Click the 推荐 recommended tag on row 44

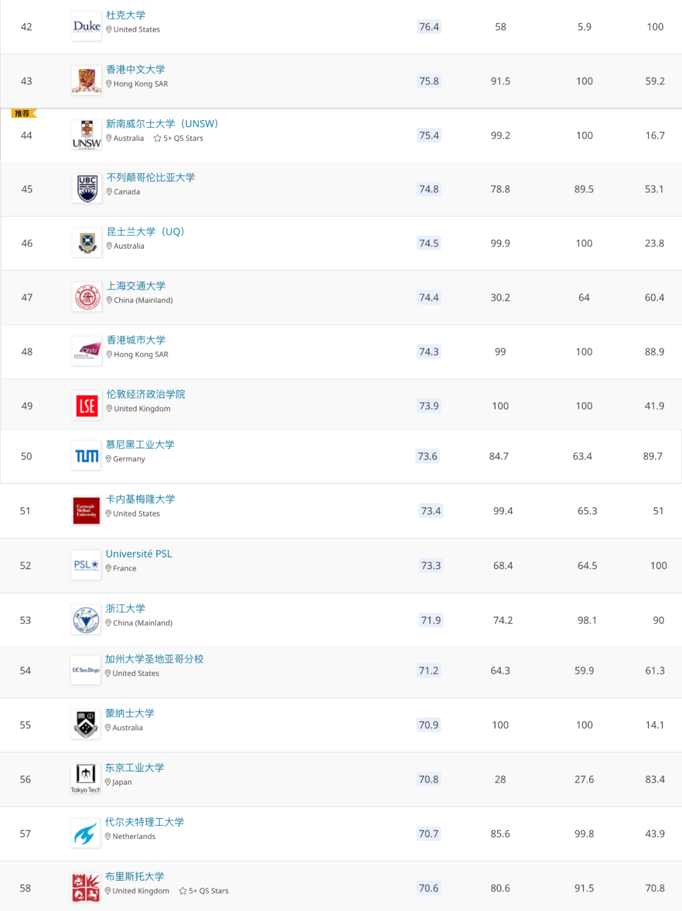(x=24, y=114)
